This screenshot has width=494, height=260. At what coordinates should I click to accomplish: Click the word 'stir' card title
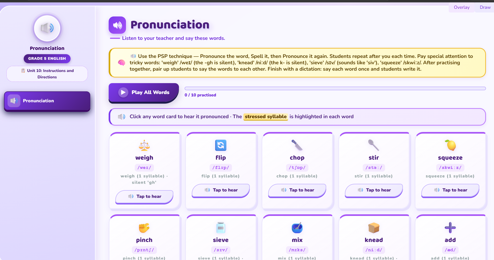[x=374, y=158]
